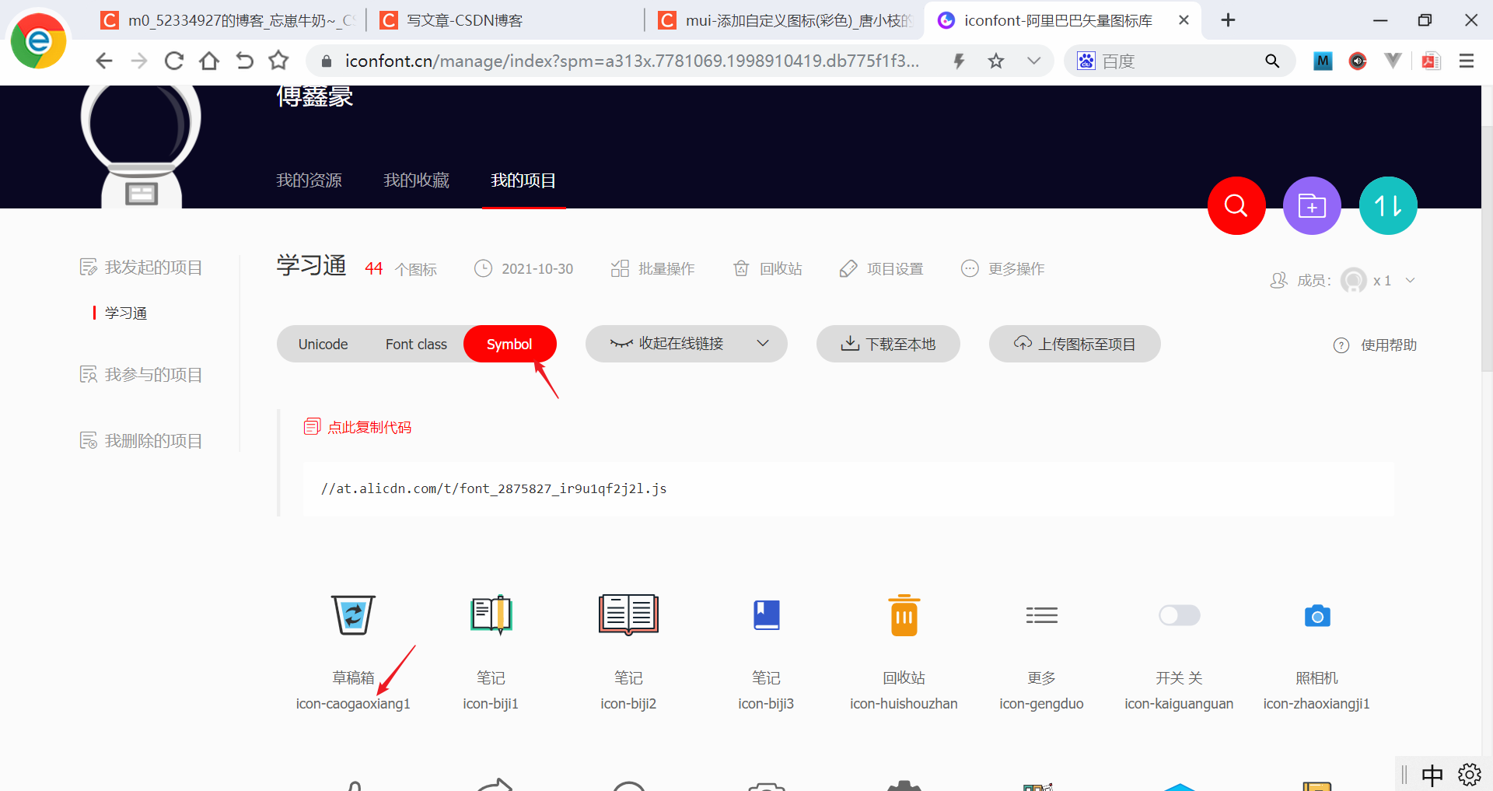
Task: Open the 草稿箱 draft box icon
Action: click(x=353, y=614)
